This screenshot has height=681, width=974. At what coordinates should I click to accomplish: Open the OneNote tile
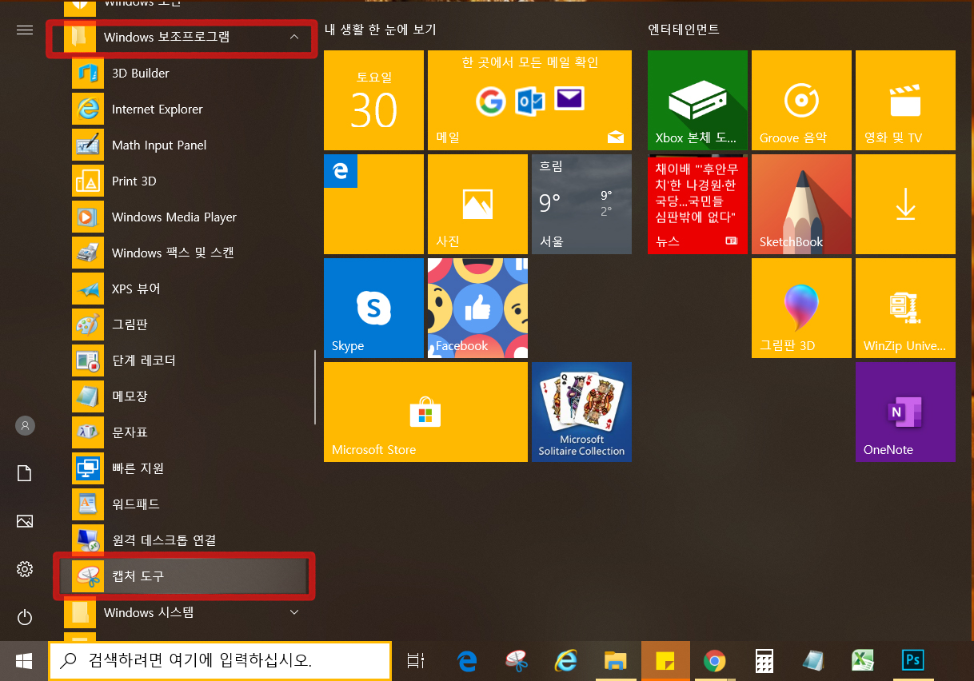(x=905, y=412)
